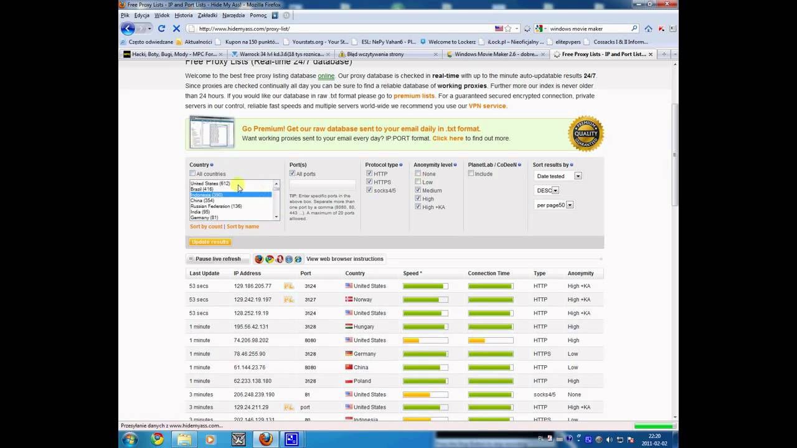Click the info icon next to Anonymity level
The image size is (797, 448).
tap(455, 165)
